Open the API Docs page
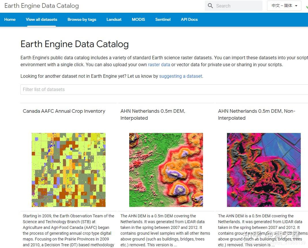Screen dimensions: 308x248 pos(189,19)
